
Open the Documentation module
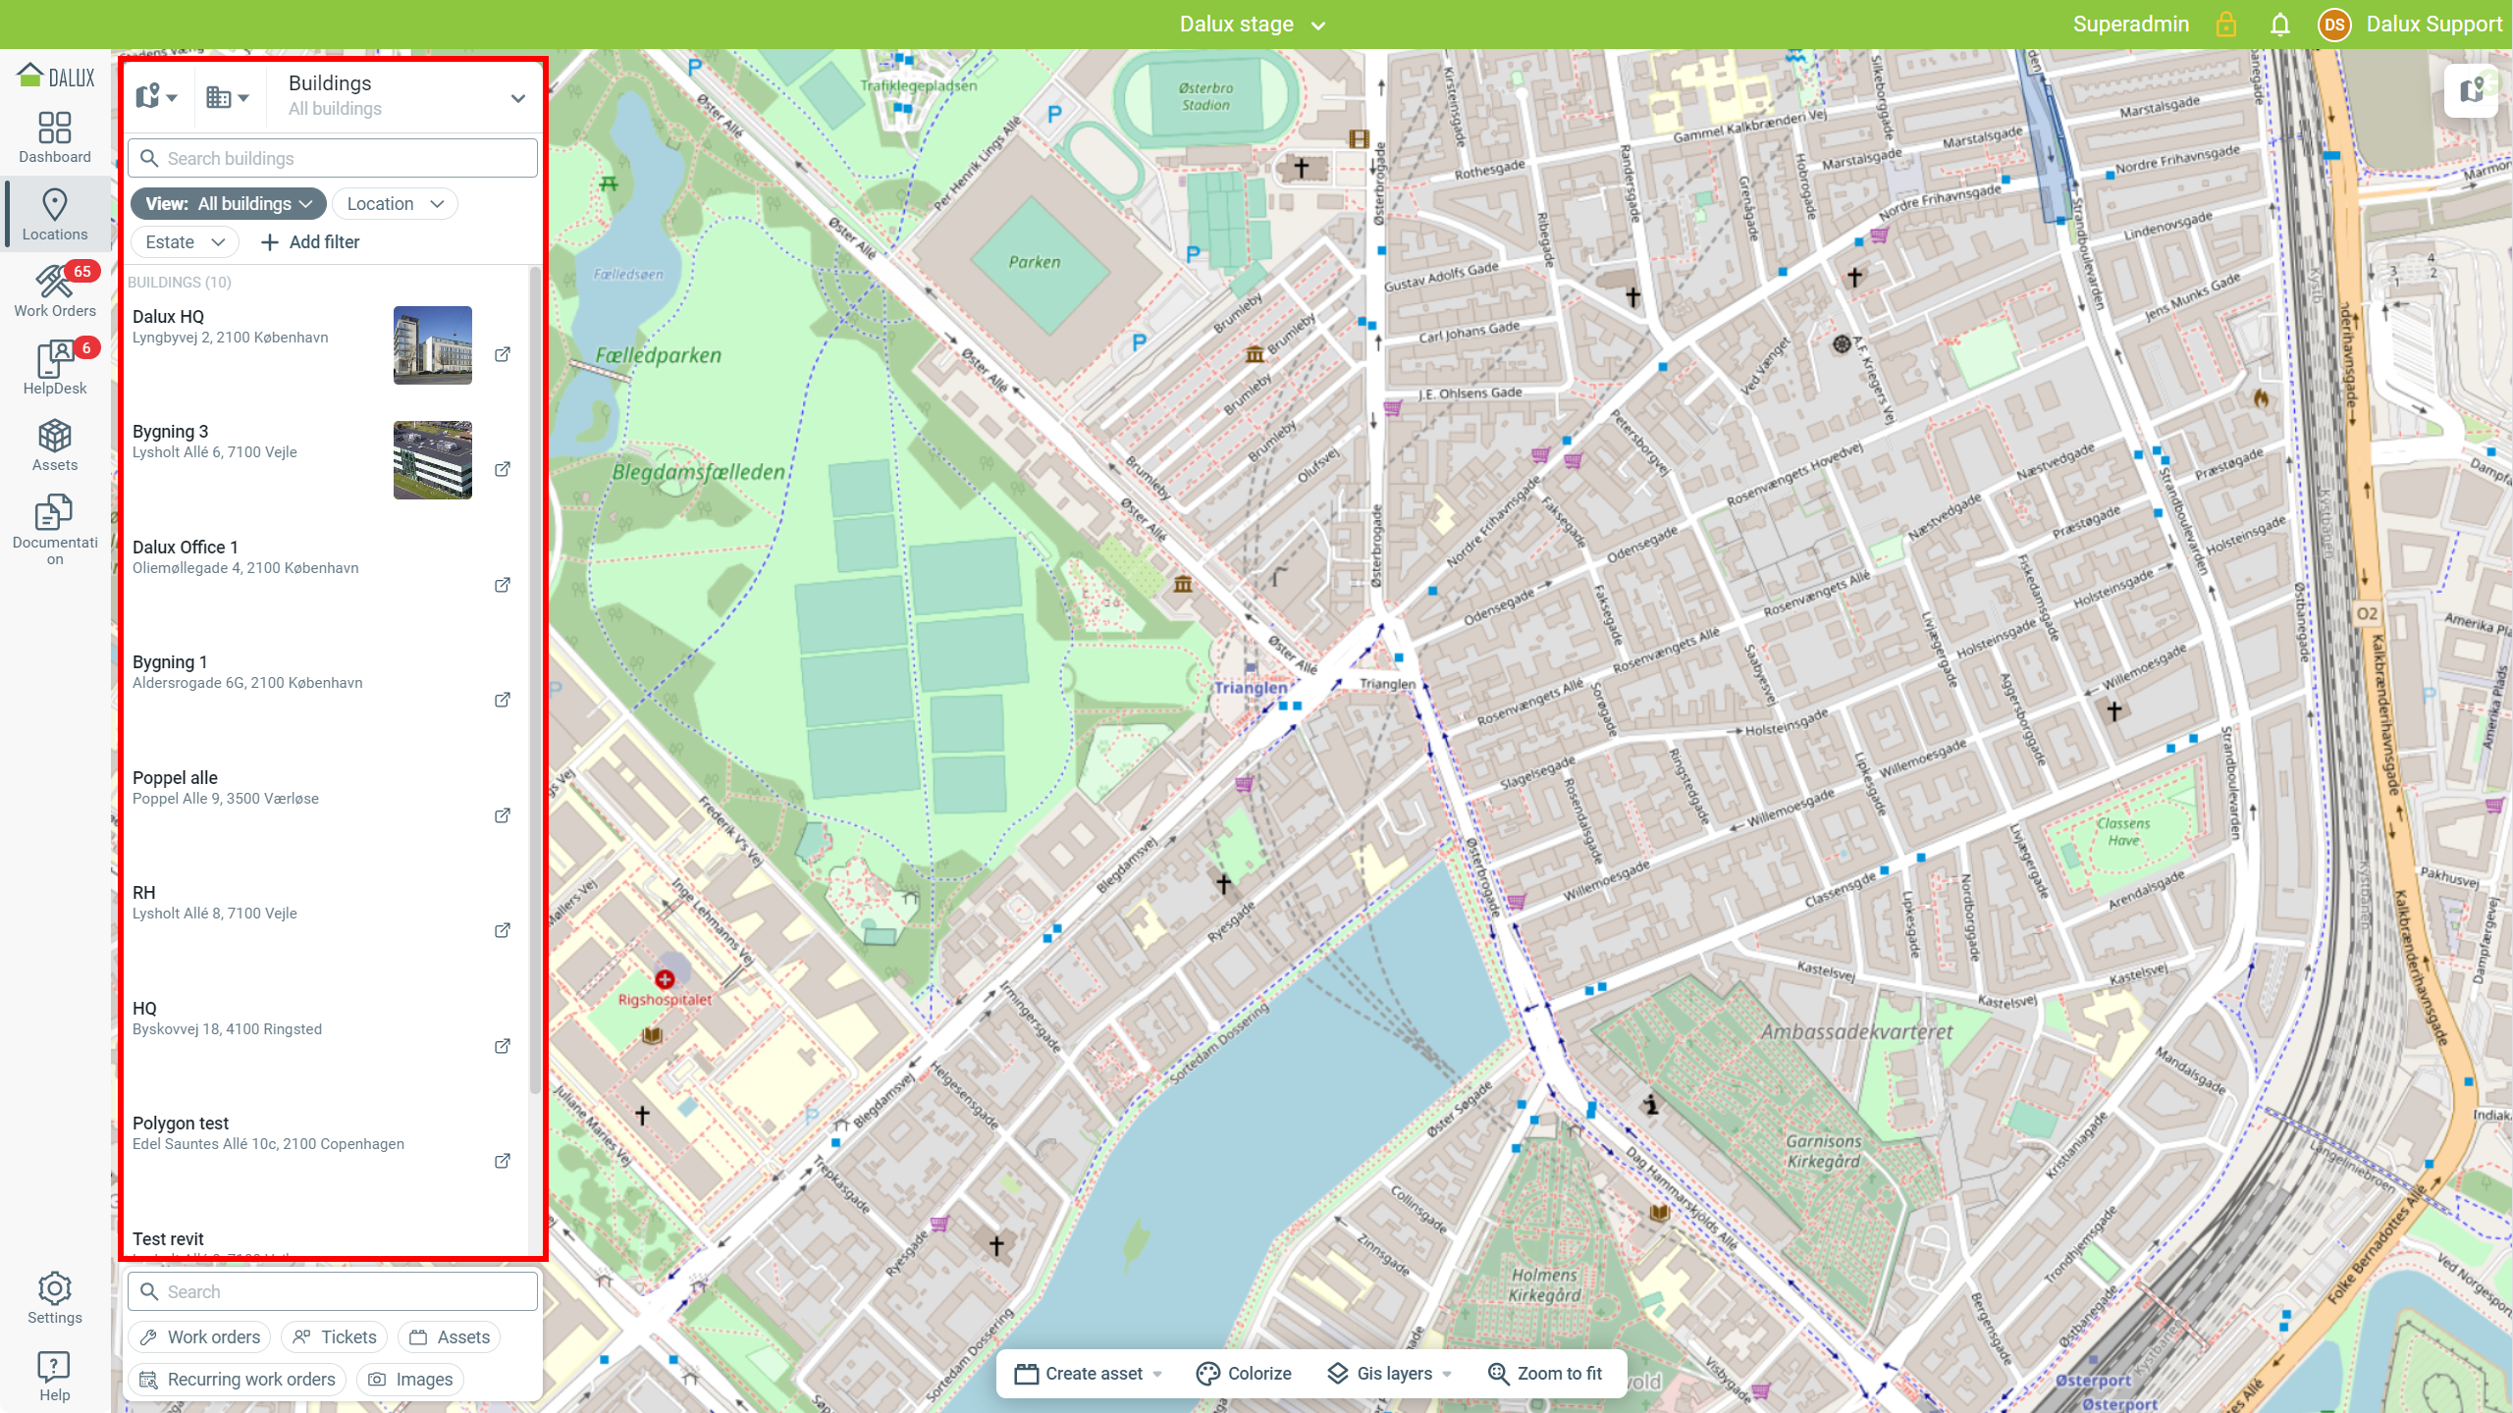55,530
